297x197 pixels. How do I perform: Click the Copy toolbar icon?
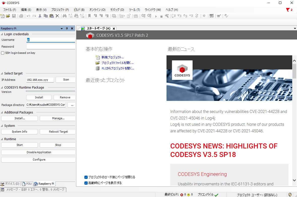pyautogui.click(x=46, y=16)
